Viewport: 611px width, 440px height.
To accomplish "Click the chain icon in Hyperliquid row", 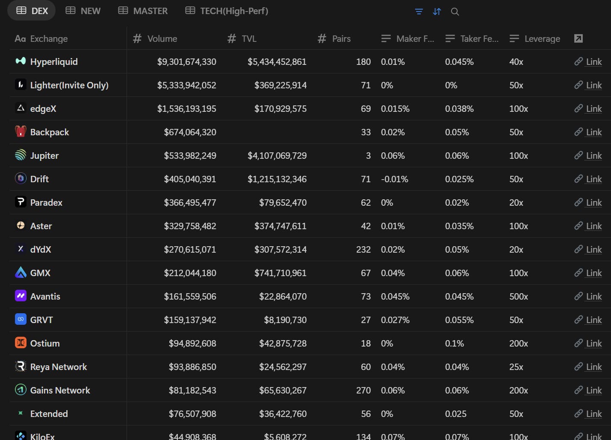I will 579,61.
